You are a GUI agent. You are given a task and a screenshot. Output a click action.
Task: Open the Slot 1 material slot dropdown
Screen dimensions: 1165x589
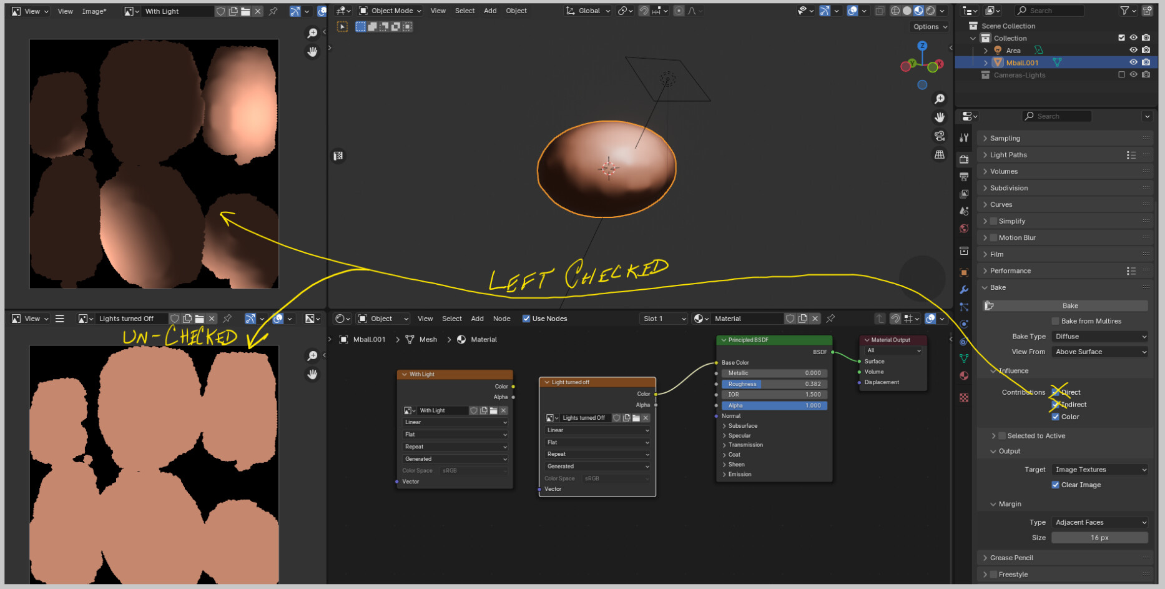tap(664, 319)
